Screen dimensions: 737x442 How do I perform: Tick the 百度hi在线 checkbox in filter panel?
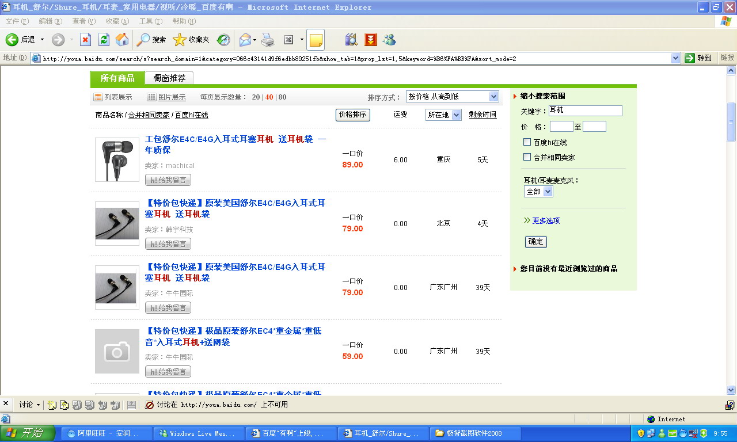click(527, 142)
